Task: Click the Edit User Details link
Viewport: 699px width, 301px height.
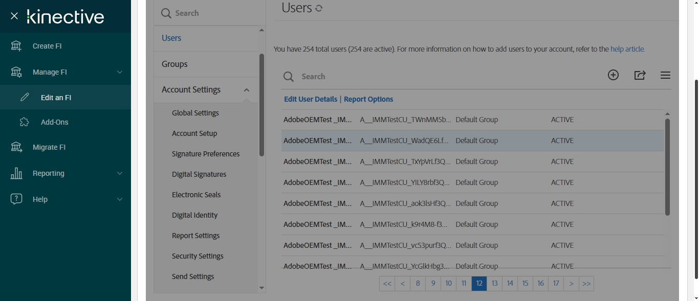Action: 311,99
